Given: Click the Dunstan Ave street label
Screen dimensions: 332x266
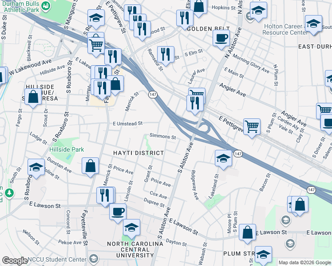Looking at the screenshot, I should pos(59,165).
